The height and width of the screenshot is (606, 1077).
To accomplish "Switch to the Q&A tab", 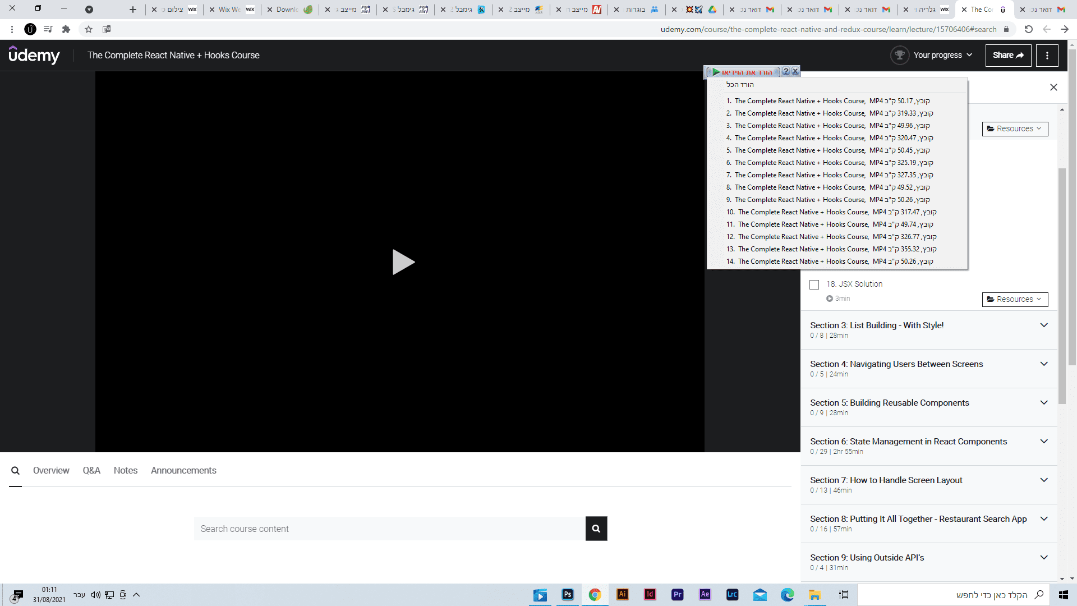I will pyautogui.click(x=91, y=471).
